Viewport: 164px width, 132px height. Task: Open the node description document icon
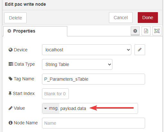(146, 31)
